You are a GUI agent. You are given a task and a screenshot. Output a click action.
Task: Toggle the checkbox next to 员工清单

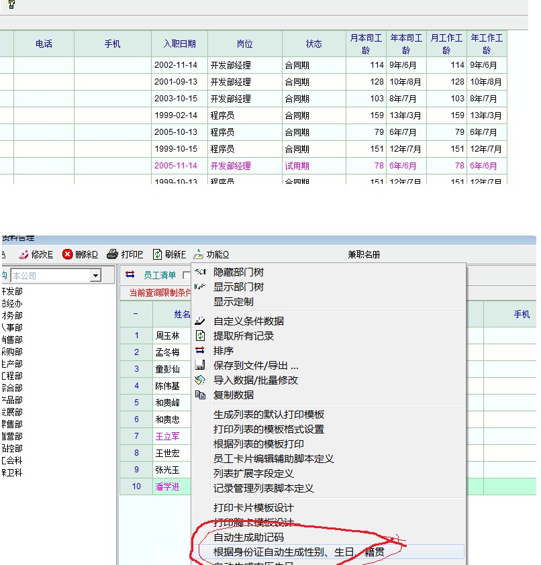[187, 275]
